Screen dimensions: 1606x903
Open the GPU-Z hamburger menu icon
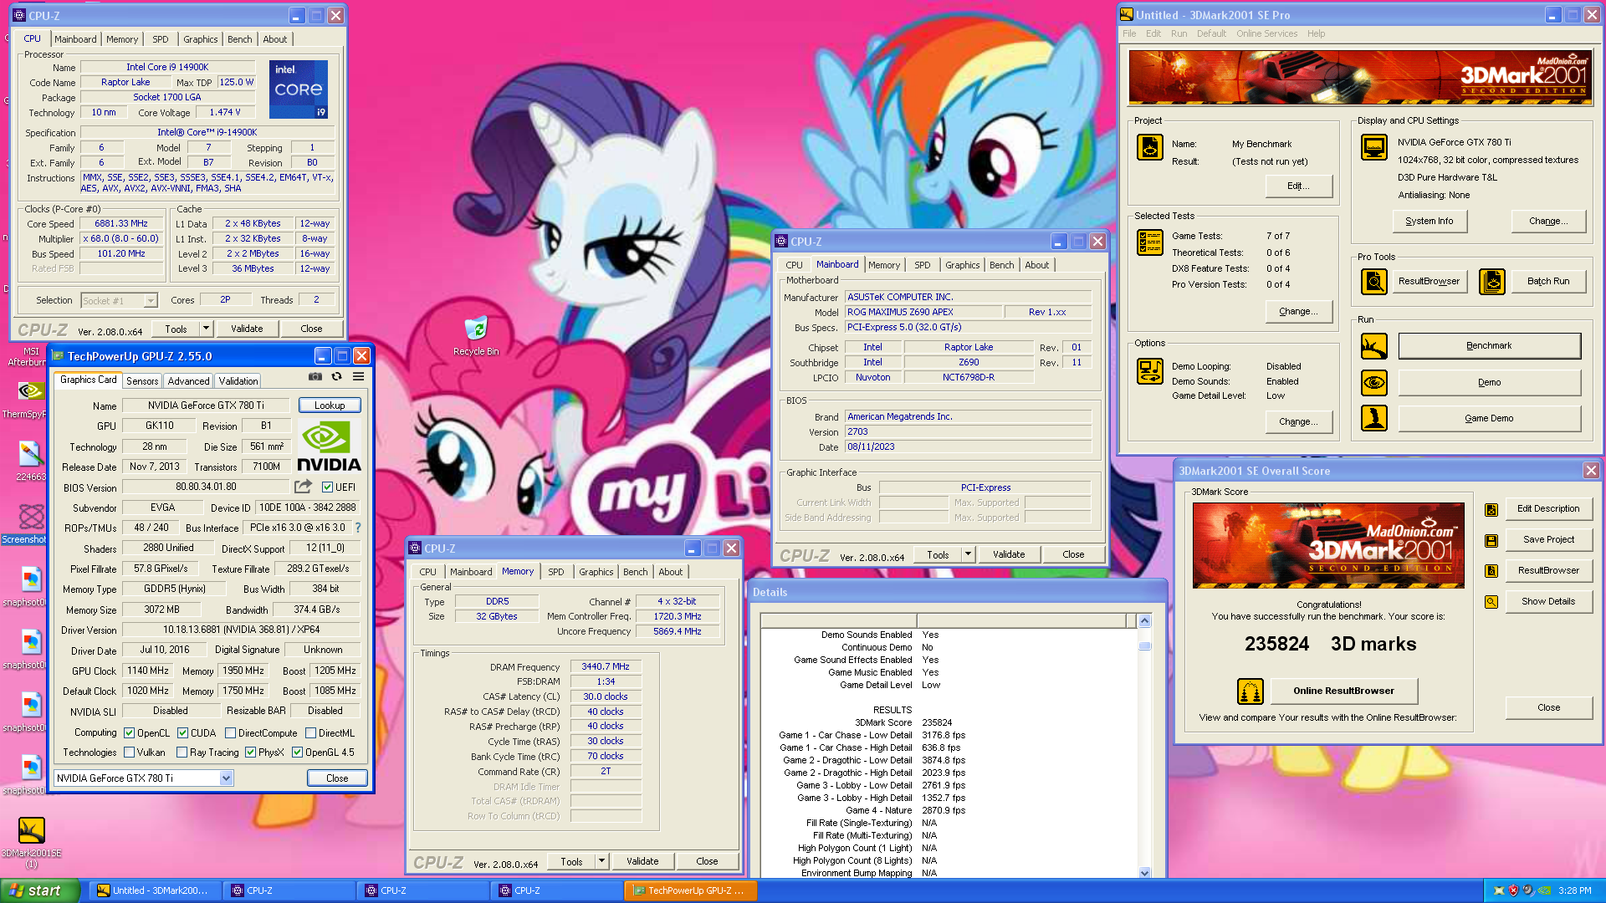click(x=358, y=377)
